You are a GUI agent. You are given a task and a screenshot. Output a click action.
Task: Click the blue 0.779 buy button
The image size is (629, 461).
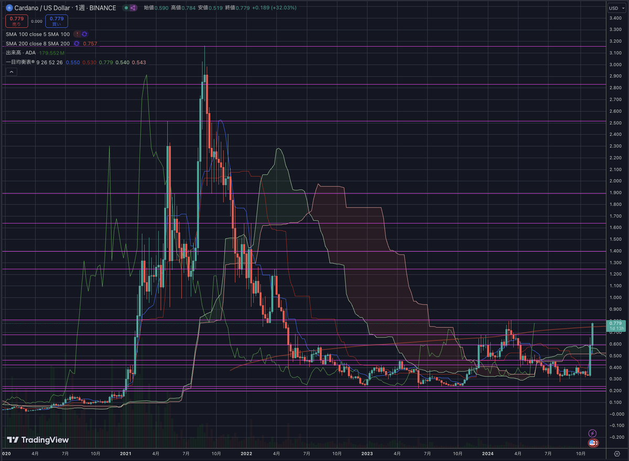click(x=56, y=21)
